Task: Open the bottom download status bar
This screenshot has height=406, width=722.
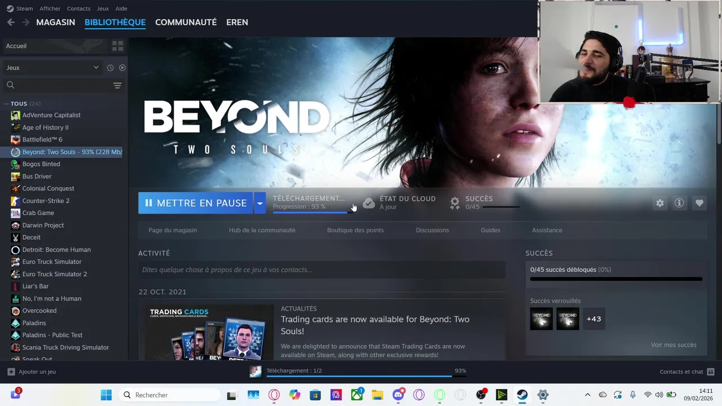Action: 358,371
